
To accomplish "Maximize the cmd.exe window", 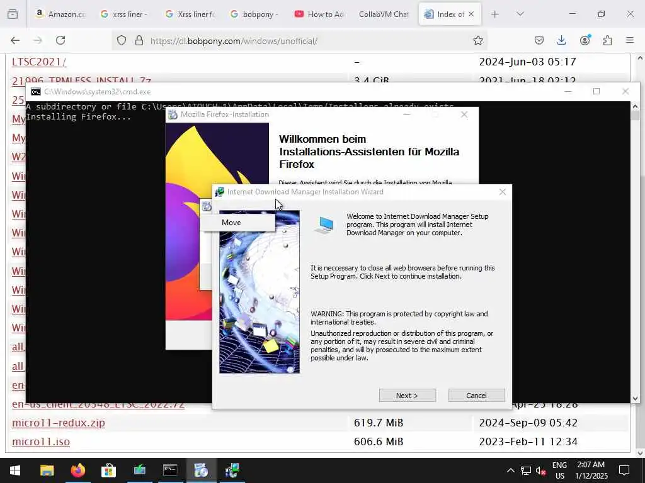I will [596, 91].
